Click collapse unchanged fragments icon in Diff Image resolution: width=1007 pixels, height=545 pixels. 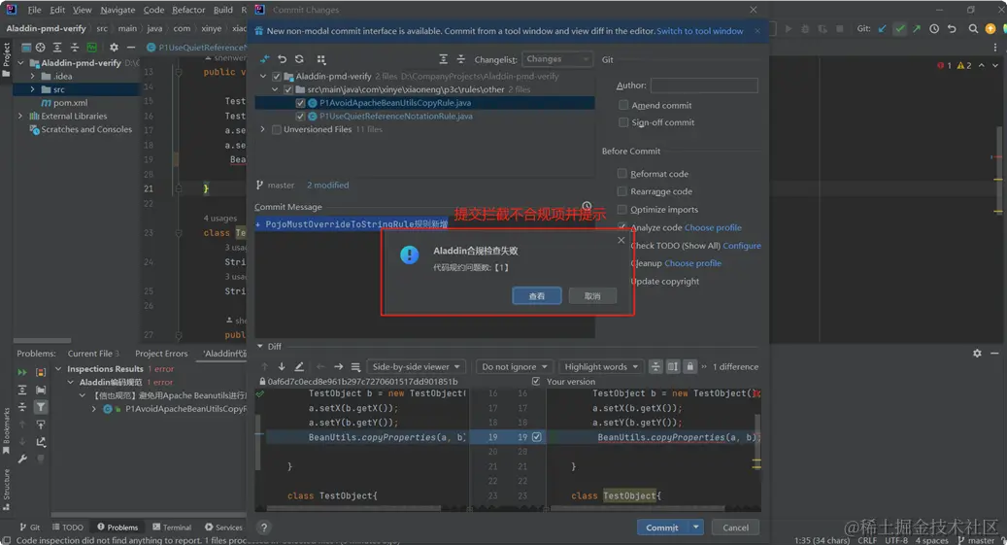click(x=655, y=366)
